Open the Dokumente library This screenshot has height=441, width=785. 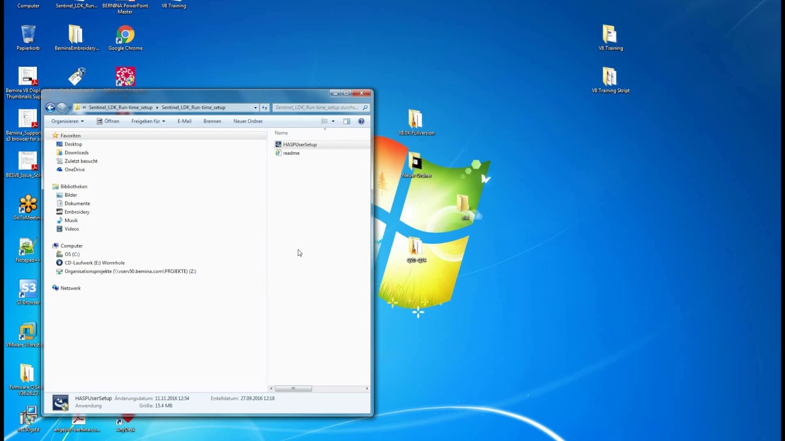tap(77, 203)
